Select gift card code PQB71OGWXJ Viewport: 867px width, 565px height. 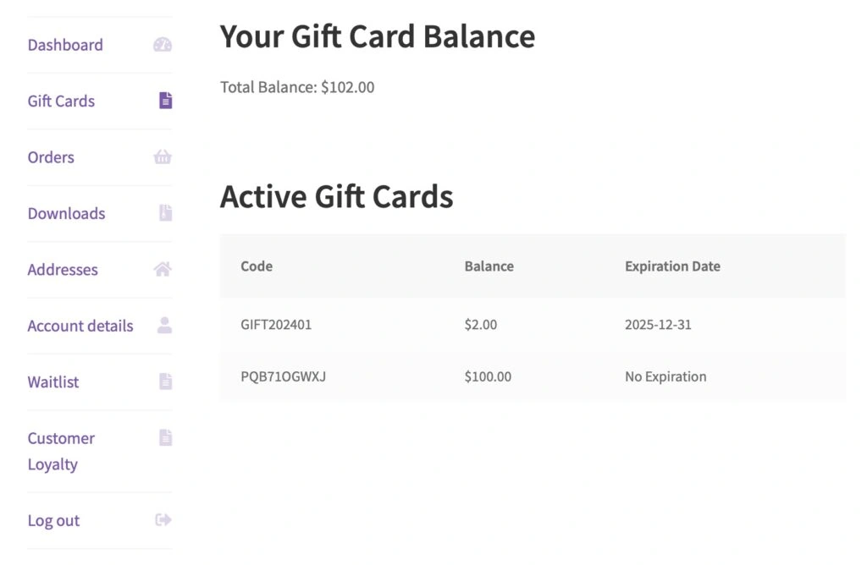(x=283, y=376)
